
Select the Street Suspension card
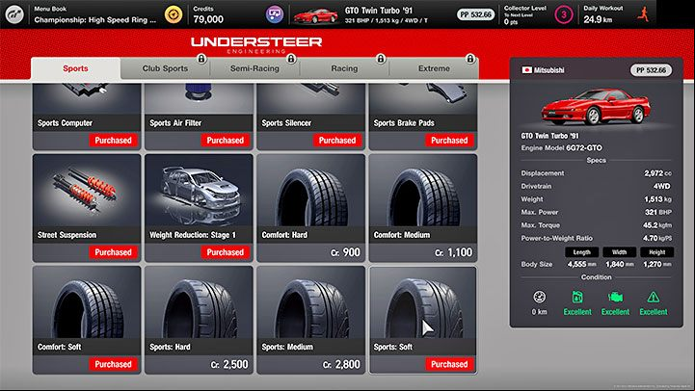pyautogui.click(x=87, y=208)
